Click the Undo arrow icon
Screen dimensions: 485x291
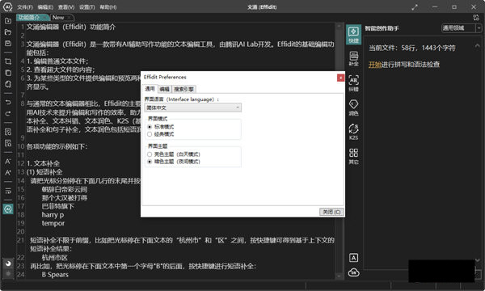tap(8, 102)
